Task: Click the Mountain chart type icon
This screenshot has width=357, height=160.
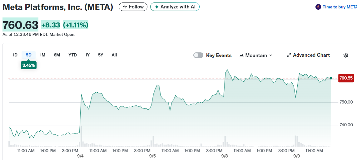Action: point(242,56)
